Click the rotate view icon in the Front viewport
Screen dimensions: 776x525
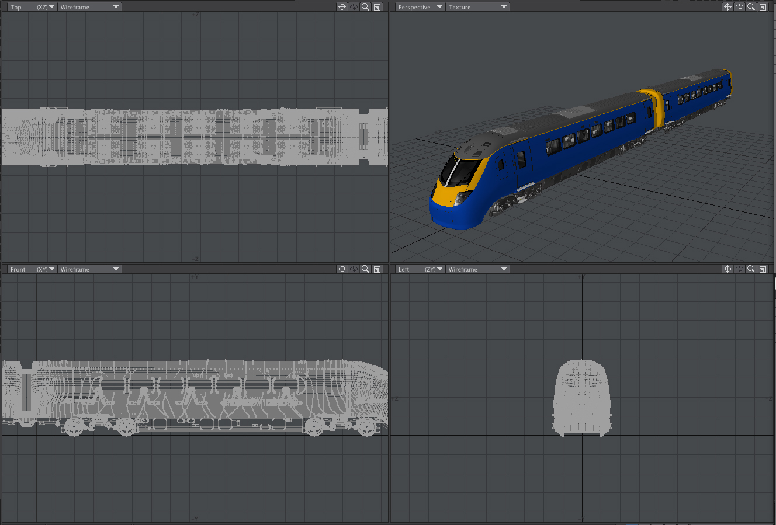coord(354,269)
